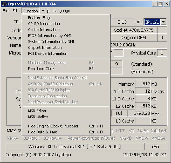Select CPUID Information menu entry
The width and height of the screenshot is (171, 163).
coord(66,24)
